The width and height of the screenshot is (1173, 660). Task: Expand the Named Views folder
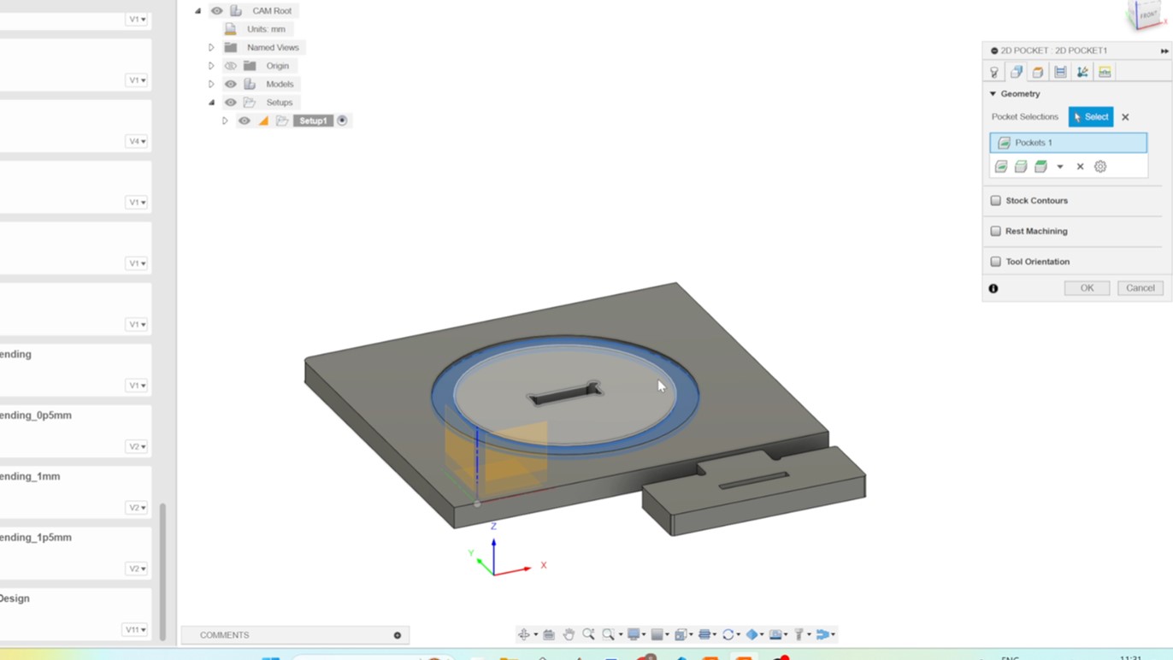211,48
